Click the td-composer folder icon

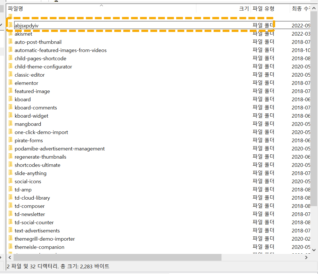(10, 206)
